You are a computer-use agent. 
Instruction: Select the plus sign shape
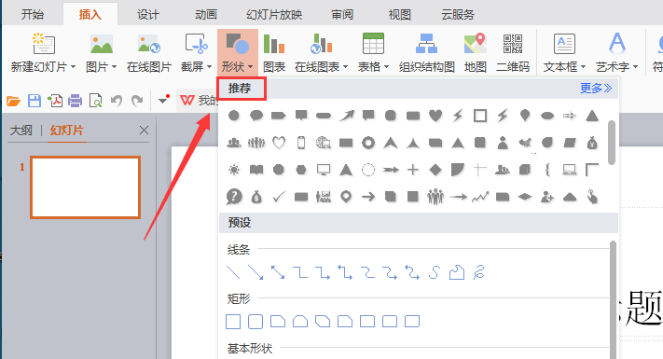coord(413,170)
